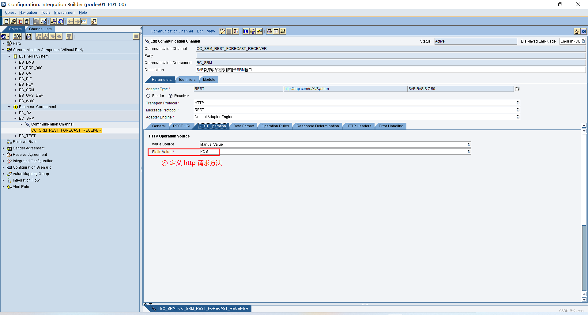Click the display/edit pencil toggle icon
Image resolution: width=588 pixels, height=315 pixels.
coord(222,31)
